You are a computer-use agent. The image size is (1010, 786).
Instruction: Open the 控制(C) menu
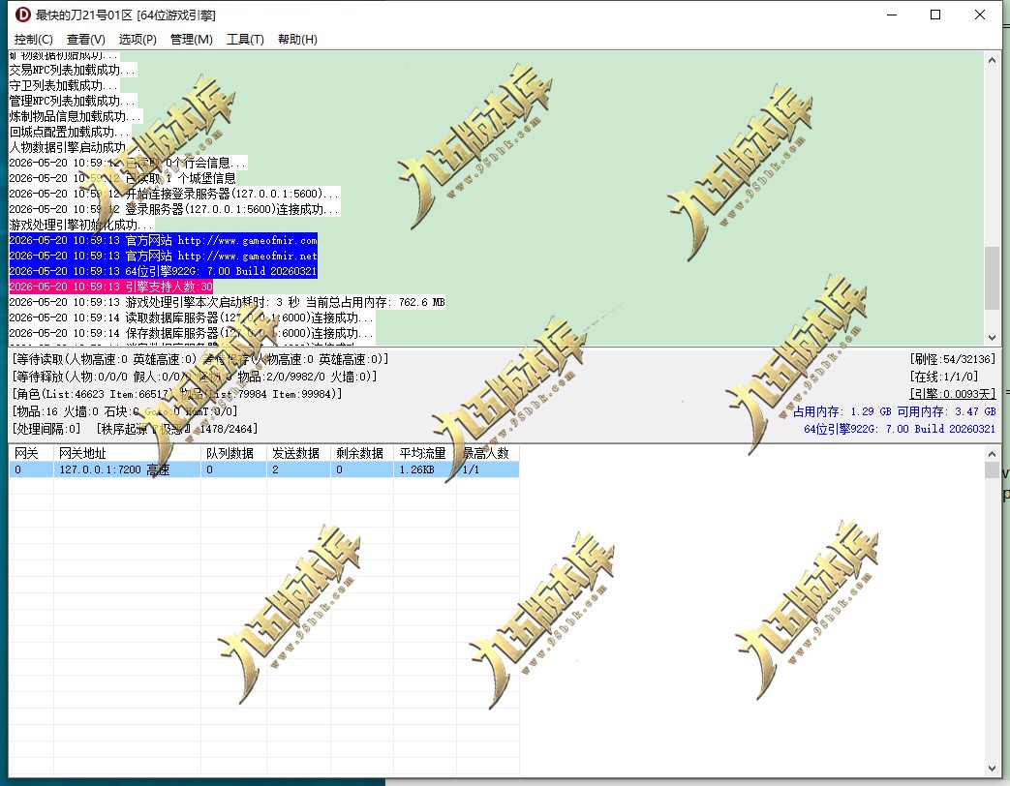34,40
